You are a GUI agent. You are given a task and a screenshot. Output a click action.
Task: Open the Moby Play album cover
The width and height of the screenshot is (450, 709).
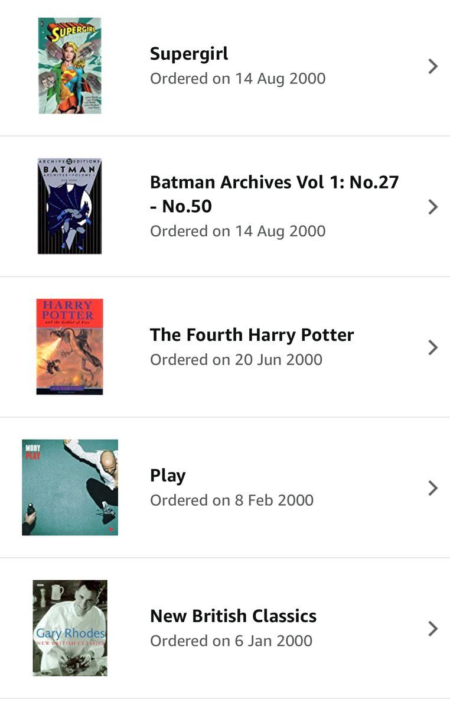tap(70, 487)
